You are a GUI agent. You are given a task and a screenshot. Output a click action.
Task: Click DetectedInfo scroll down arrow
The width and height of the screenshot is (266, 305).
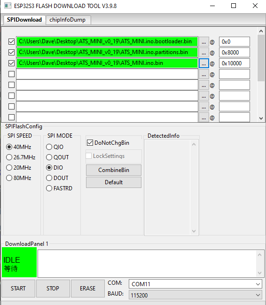pos(194,231)
